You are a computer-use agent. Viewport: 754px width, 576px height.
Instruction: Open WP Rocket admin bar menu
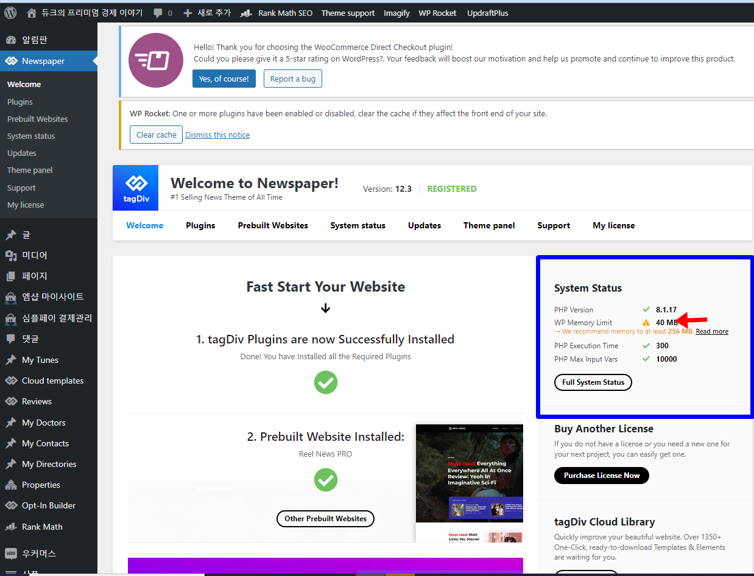[437, 13]
